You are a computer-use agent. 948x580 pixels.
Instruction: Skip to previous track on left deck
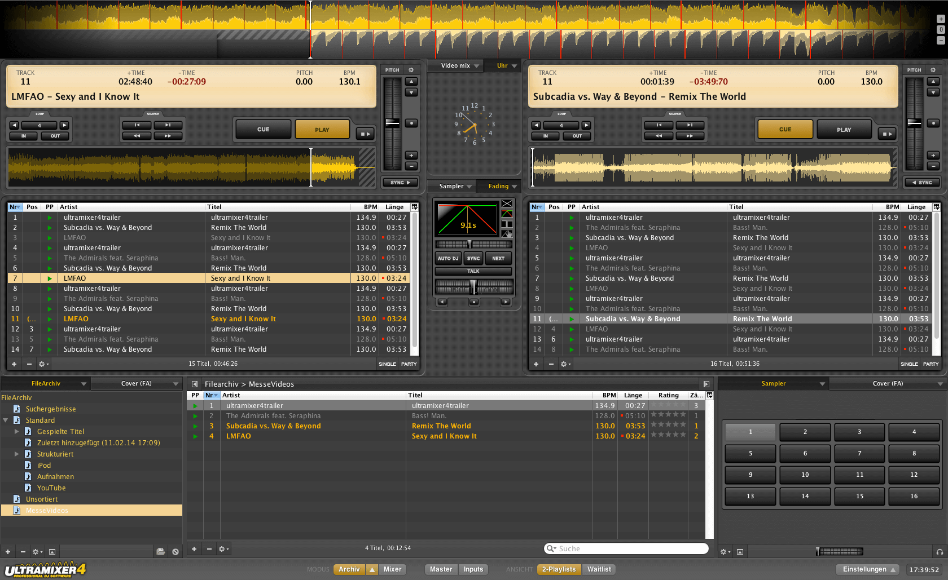pos(137,125)
